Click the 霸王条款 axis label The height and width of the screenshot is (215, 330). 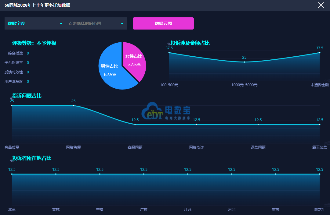[x=320, y=147]
